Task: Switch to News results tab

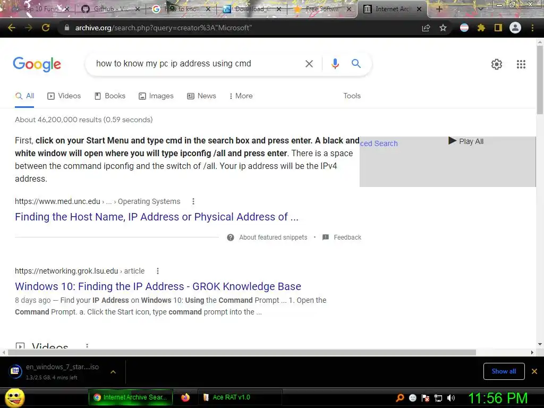Action: 201,96
